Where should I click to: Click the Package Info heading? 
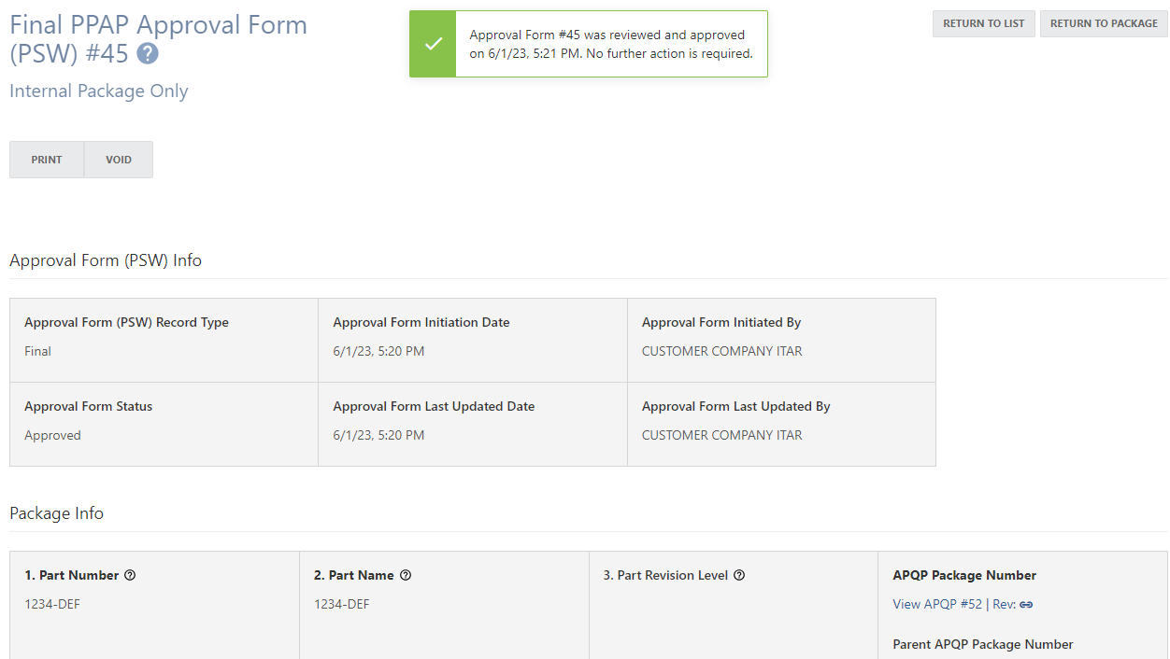[x=56, y=513]
